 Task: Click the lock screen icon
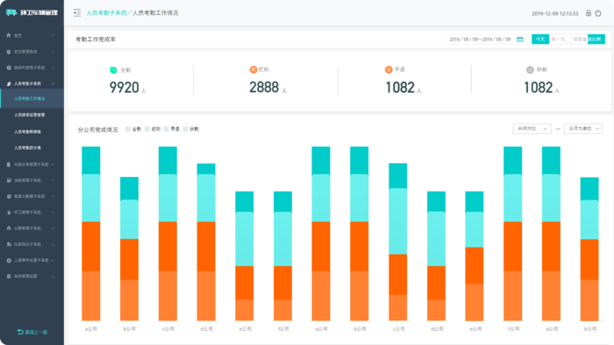(589, 13)
